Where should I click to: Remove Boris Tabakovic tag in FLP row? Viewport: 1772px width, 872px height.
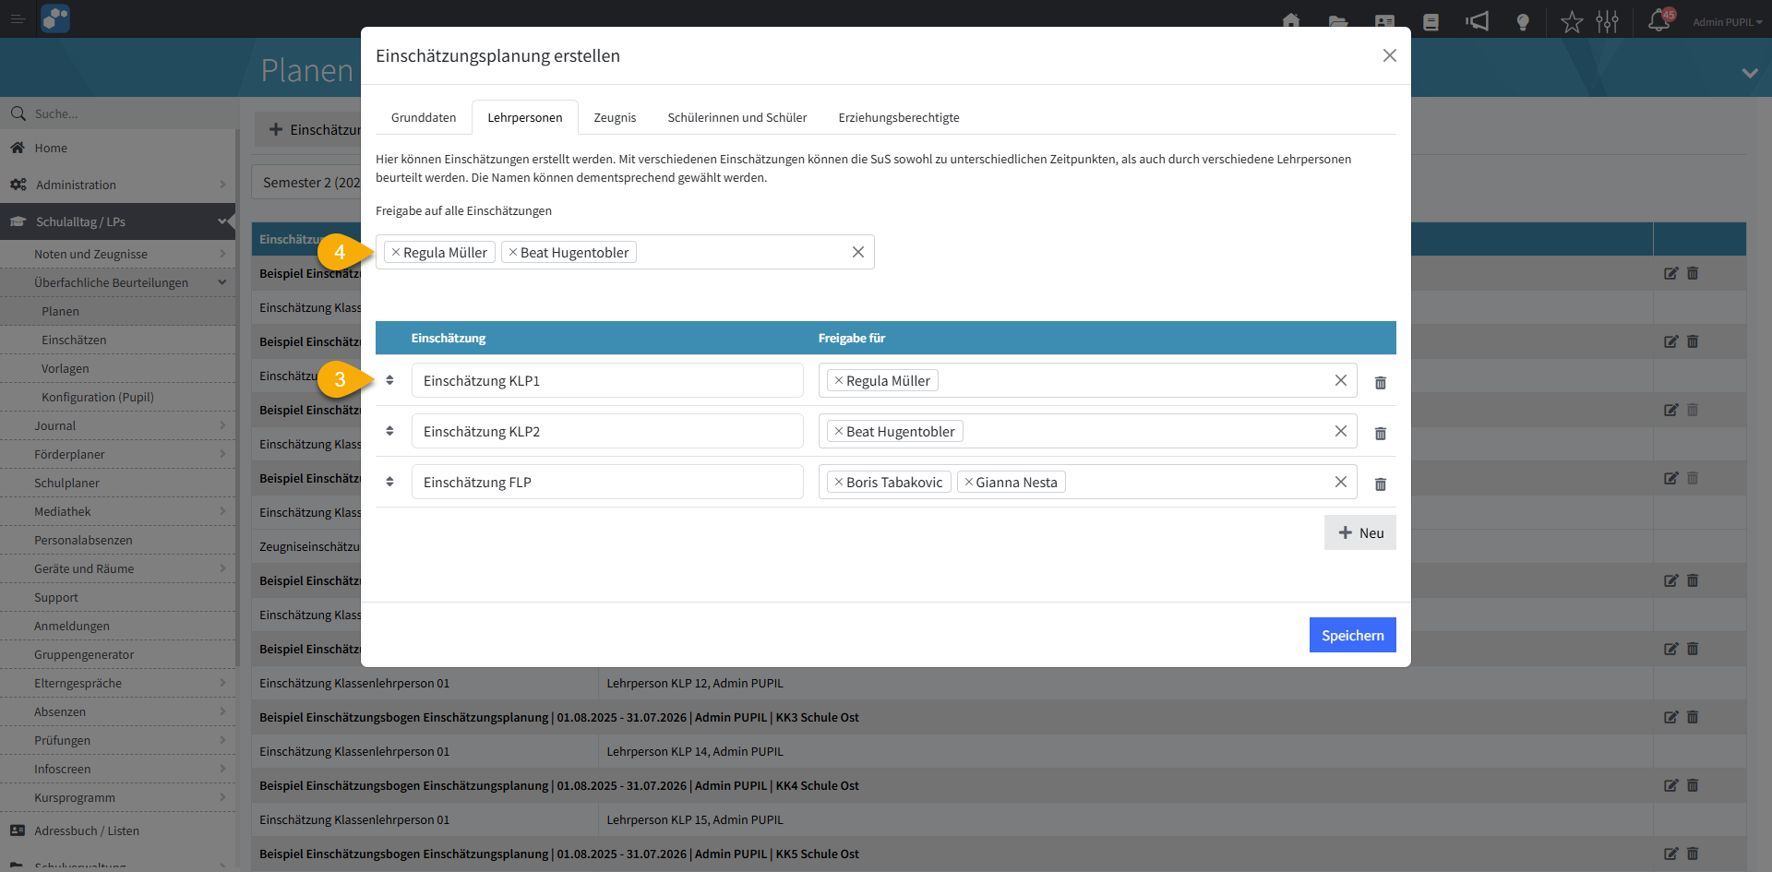pyautogui.click(x=839, y=482)
